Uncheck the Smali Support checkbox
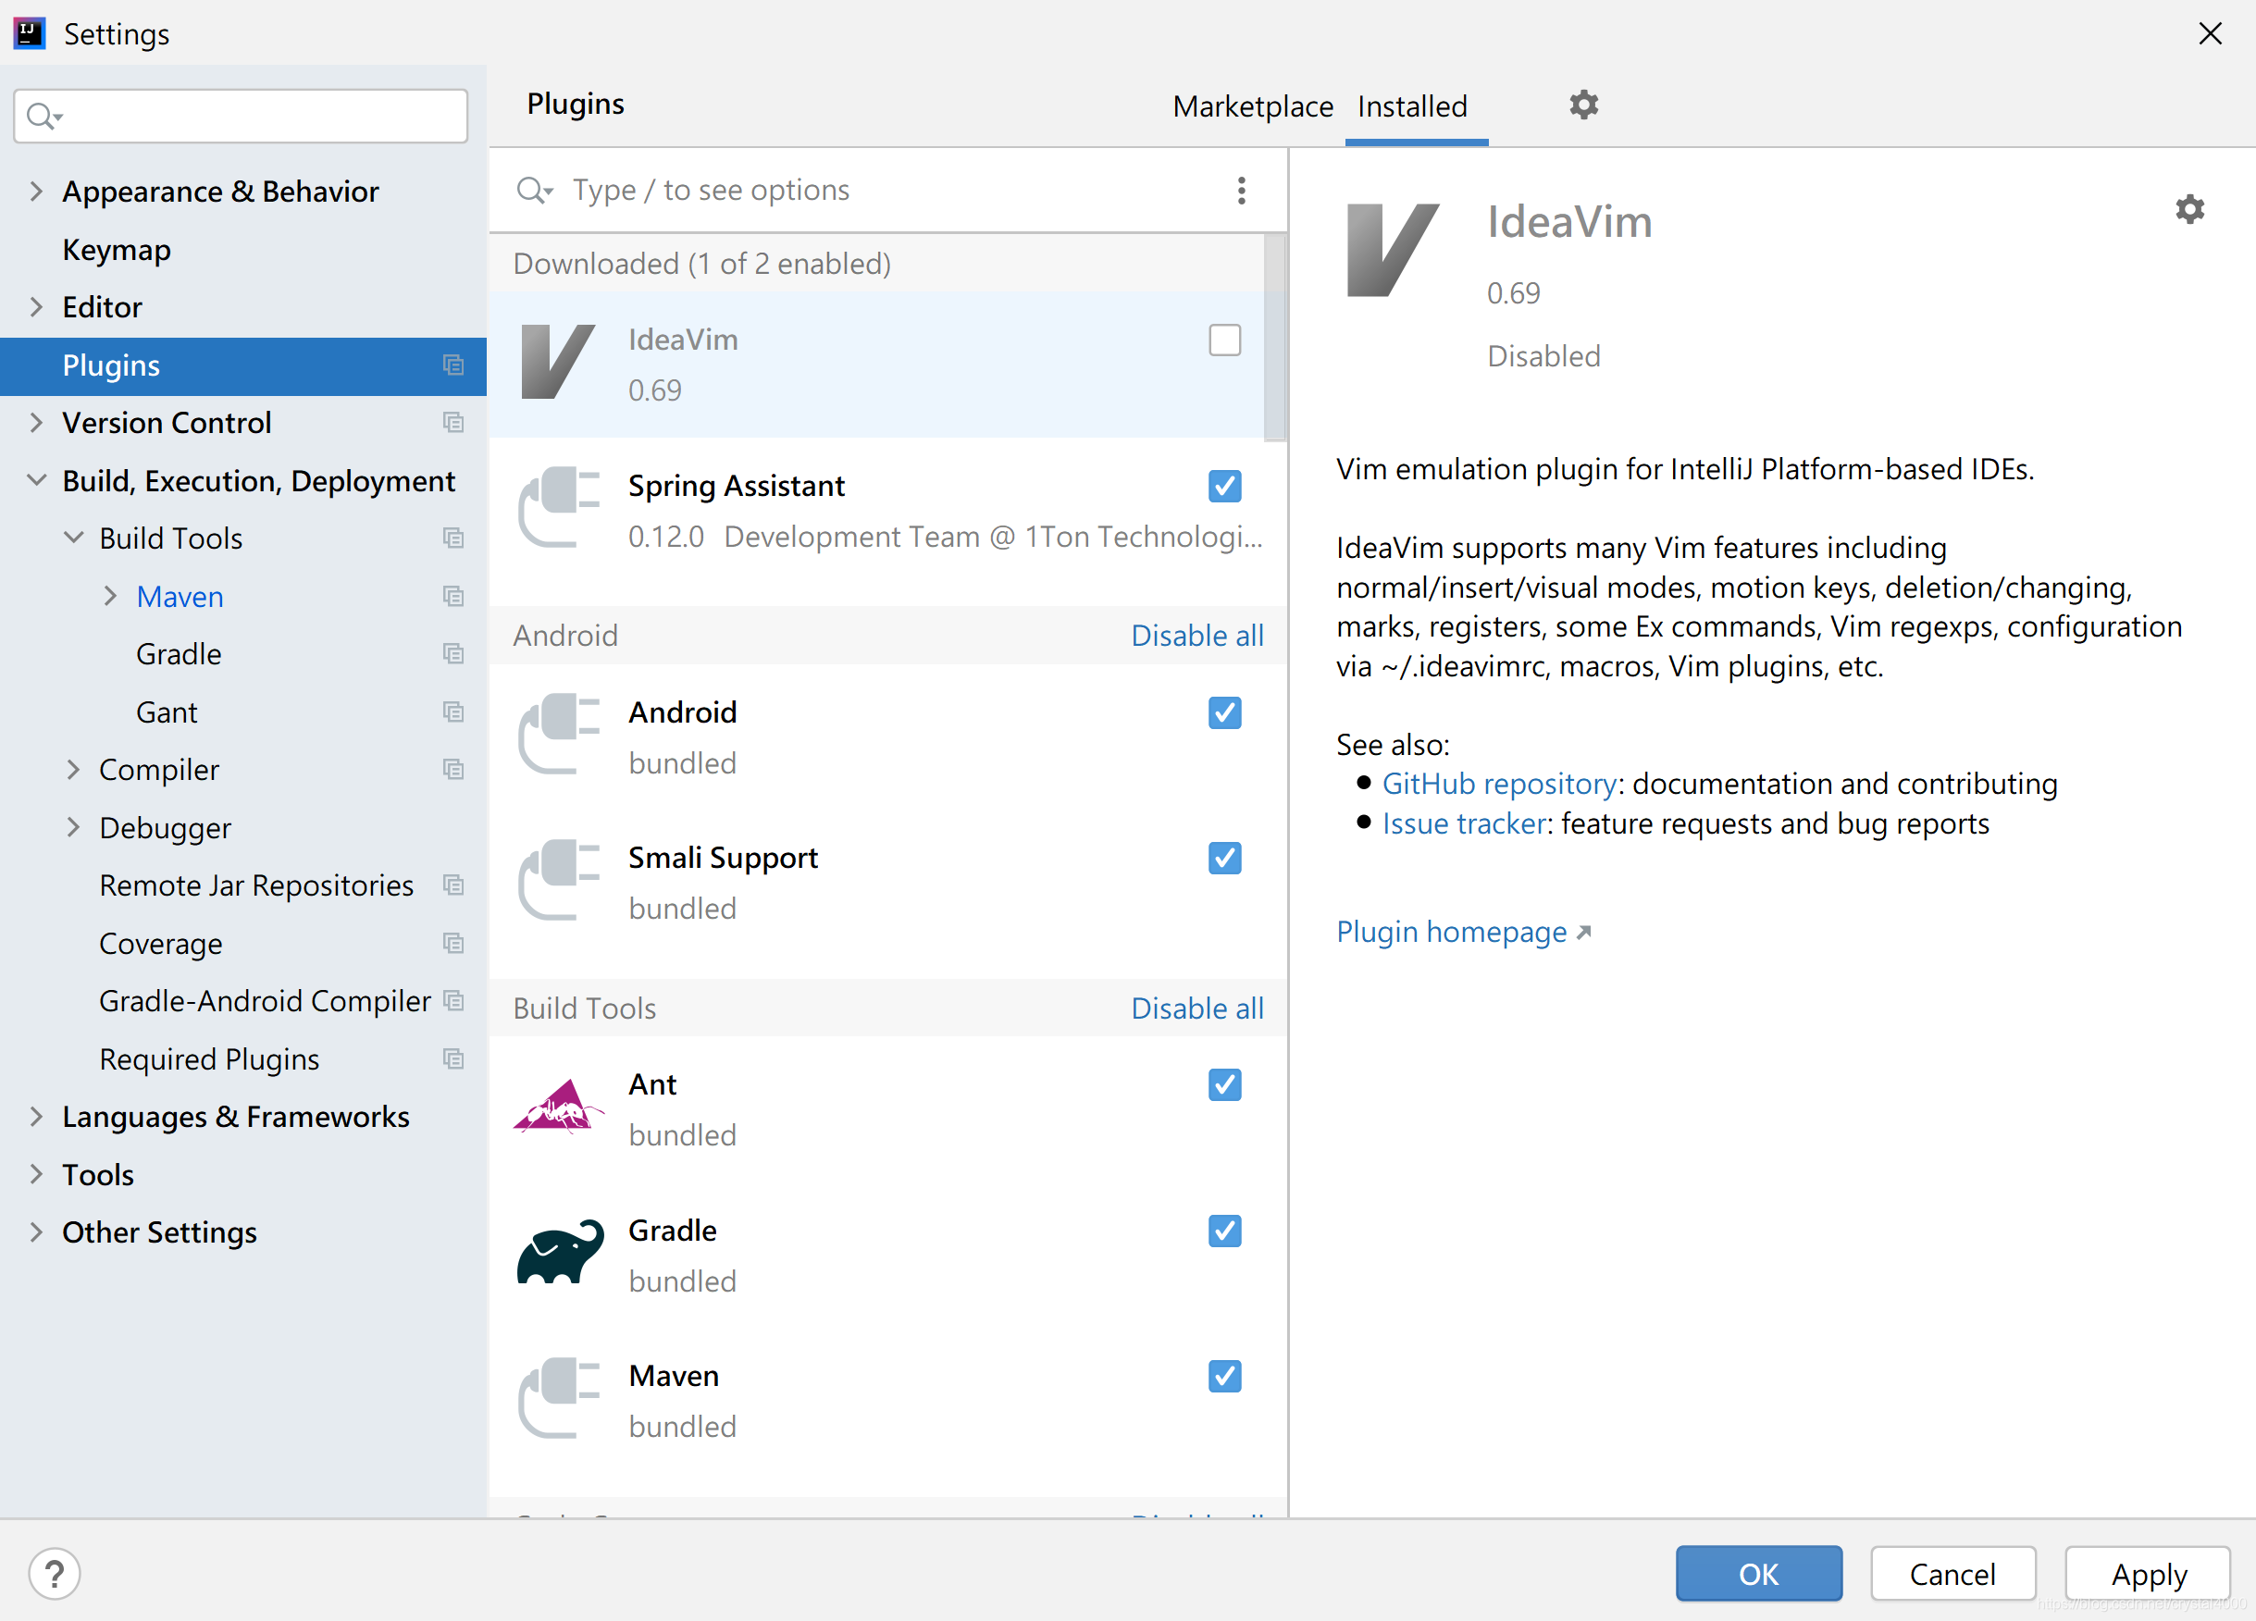Viewport: 2256px width, 1621px height. pos(1224,859)
